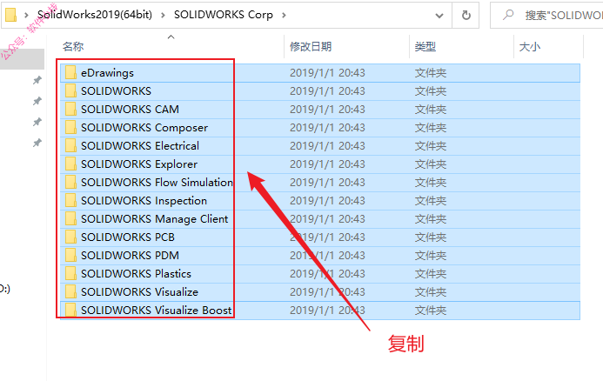Click the SOLIDWORKS Composer folder icon

[70, 127]
